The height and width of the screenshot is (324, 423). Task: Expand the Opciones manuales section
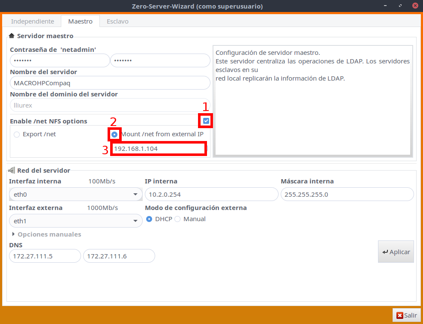46,234
